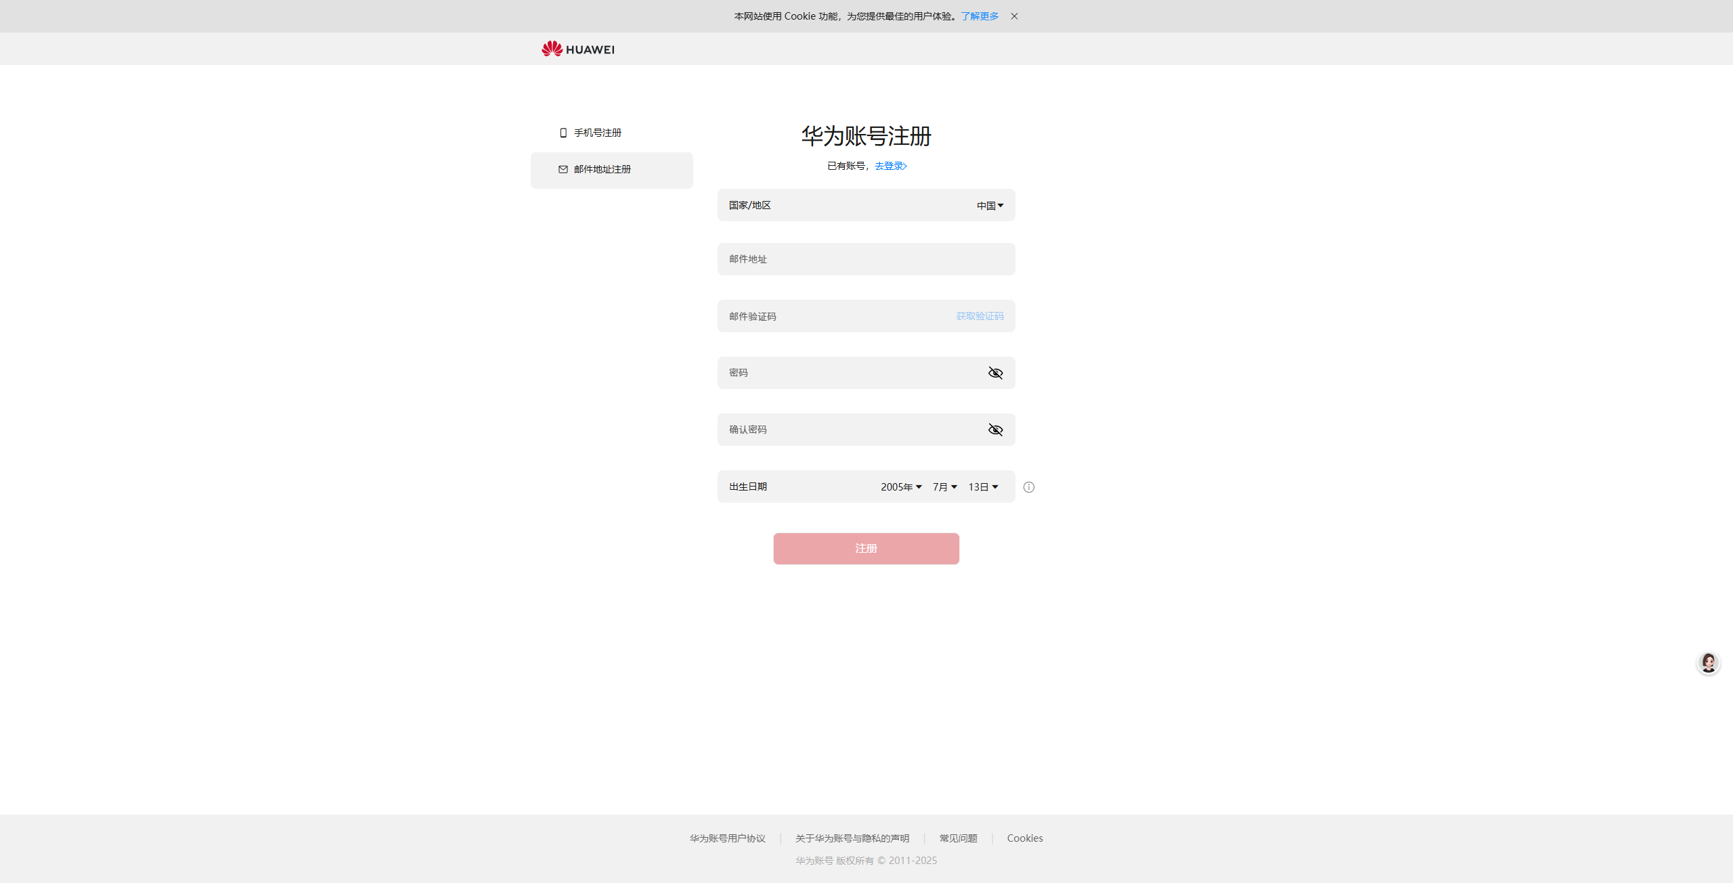Switch to 手机号注册 tab
Viewport: 1733px width, 883px height.
pos(612,133)
